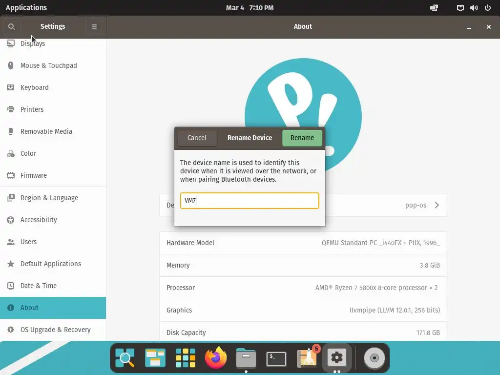This screenshot has width=500, height=375.
Task: Launch Firefox from the dock
Action: click(215, 357)
